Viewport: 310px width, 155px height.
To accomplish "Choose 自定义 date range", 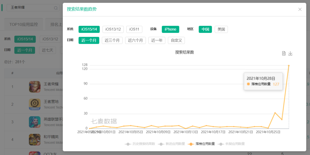I will (x=176, y=40).
